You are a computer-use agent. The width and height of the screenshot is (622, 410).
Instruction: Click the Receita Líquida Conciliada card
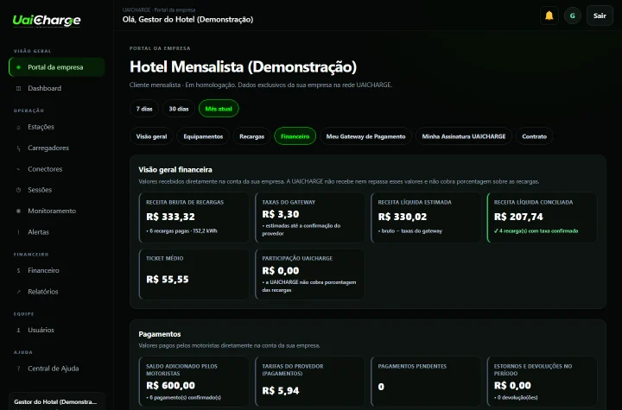(x=542, y=218)
